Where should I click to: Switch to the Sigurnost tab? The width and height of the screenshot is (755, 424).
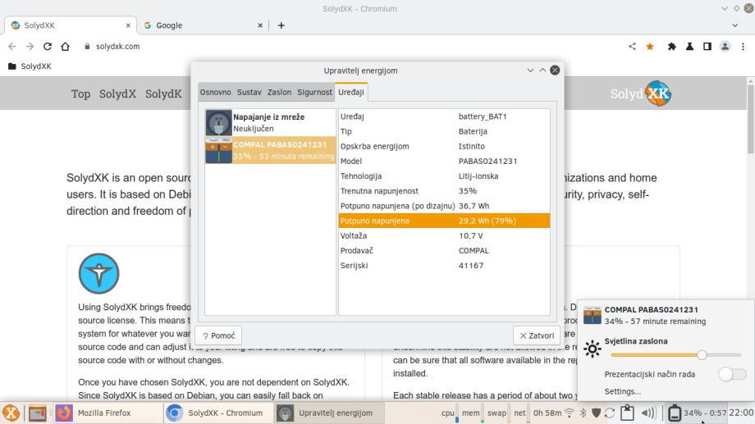(x=314, y=92)
